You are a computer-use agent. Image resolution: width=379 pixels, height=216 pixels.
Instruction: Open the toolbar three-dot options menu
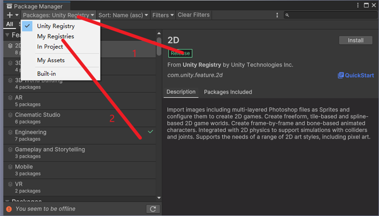[x=277, y=15]
